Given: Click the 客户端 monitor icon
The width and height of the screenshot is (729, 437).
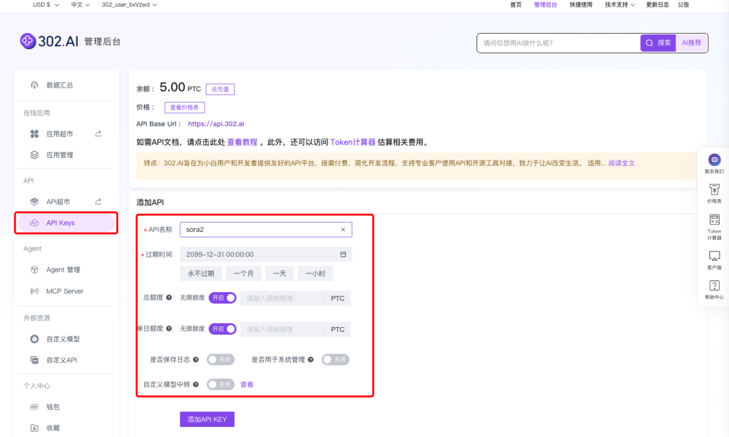Looking at the screenshot, I should (x=714, y=256).
